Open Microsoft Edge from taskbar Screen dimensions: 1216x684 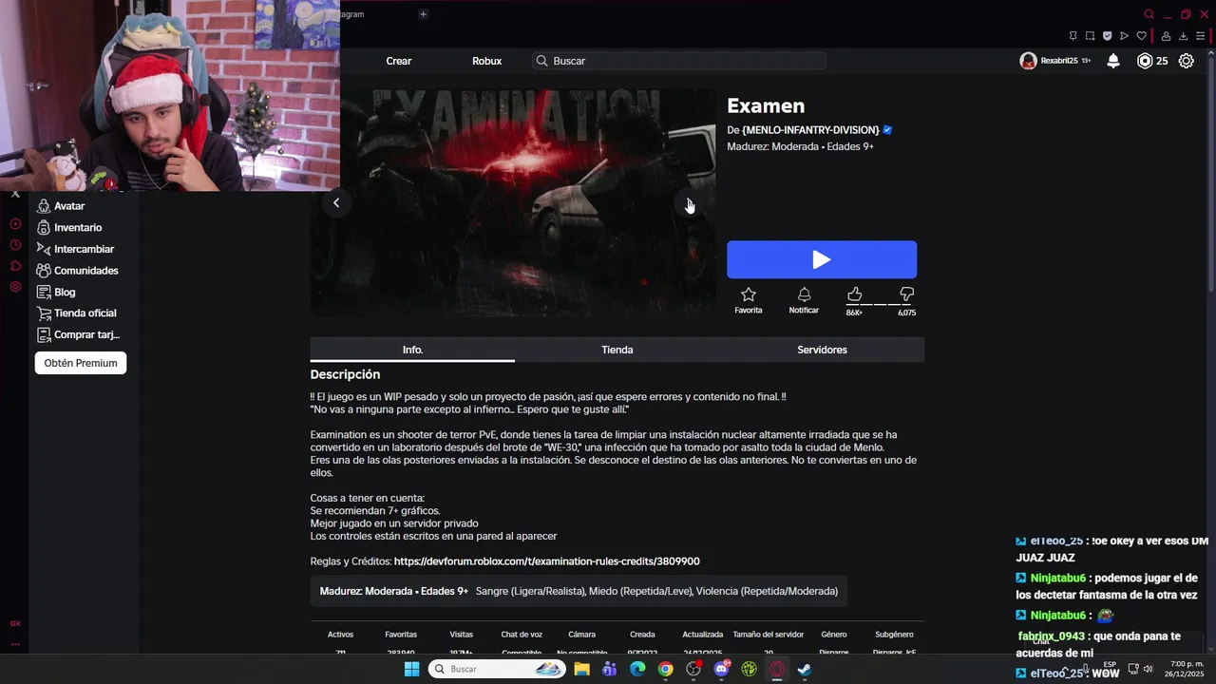pos(637,669)
